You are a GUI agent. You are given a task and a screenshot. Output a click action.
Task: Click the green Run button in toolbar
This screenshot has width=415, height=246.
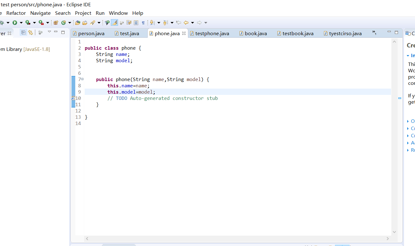click(14, 23)
